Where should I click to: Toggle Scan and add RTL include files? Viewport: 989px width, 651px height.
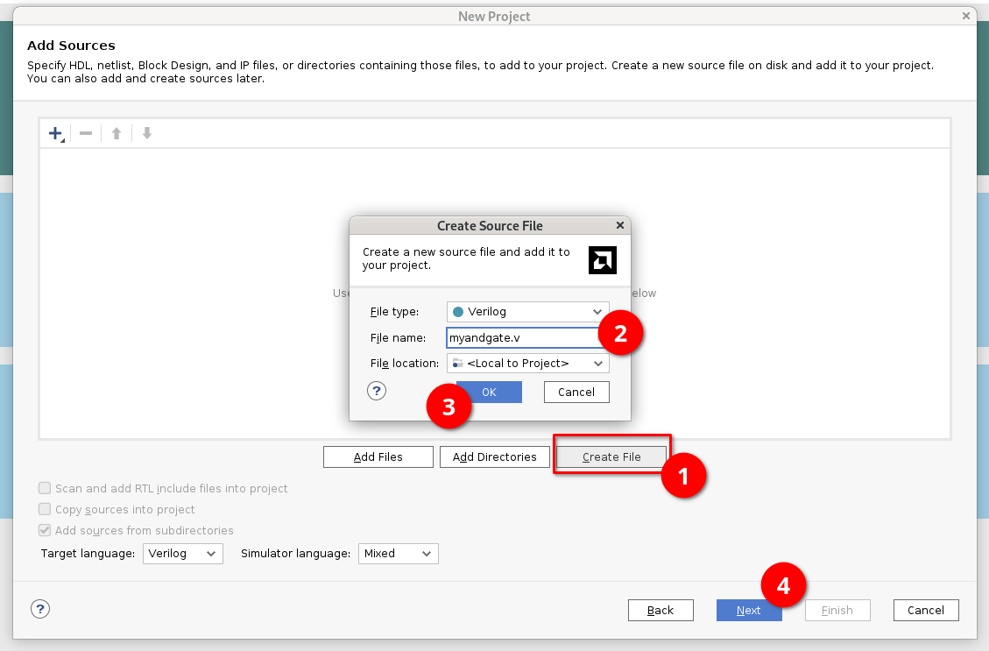[45, 488]
